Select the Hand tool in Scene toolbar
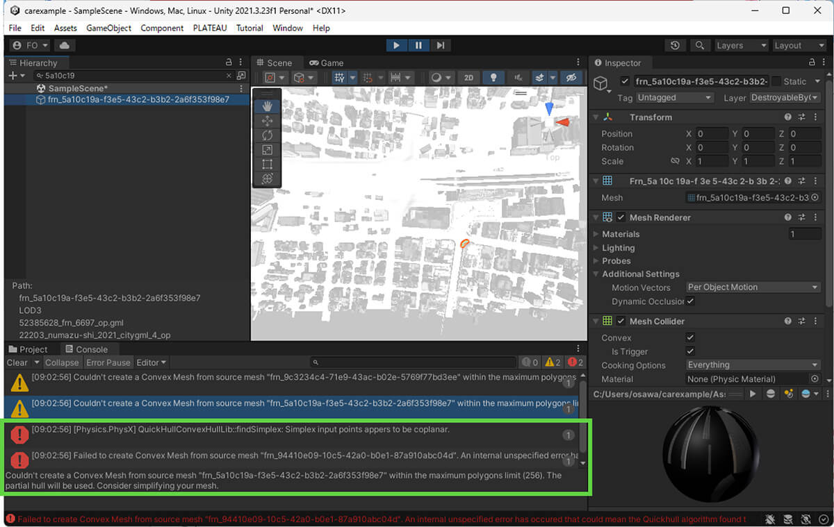This screenshot has width=834, height=527. pyautogui.click(x=267, y=106)
